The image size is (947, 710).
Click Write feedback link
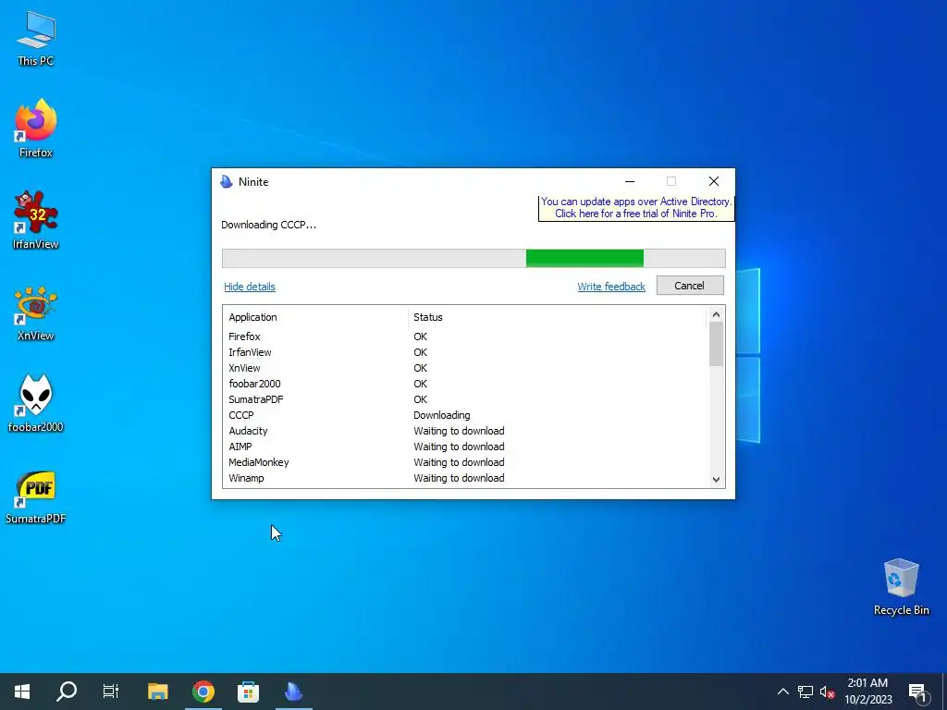click(x=611, y=287)
